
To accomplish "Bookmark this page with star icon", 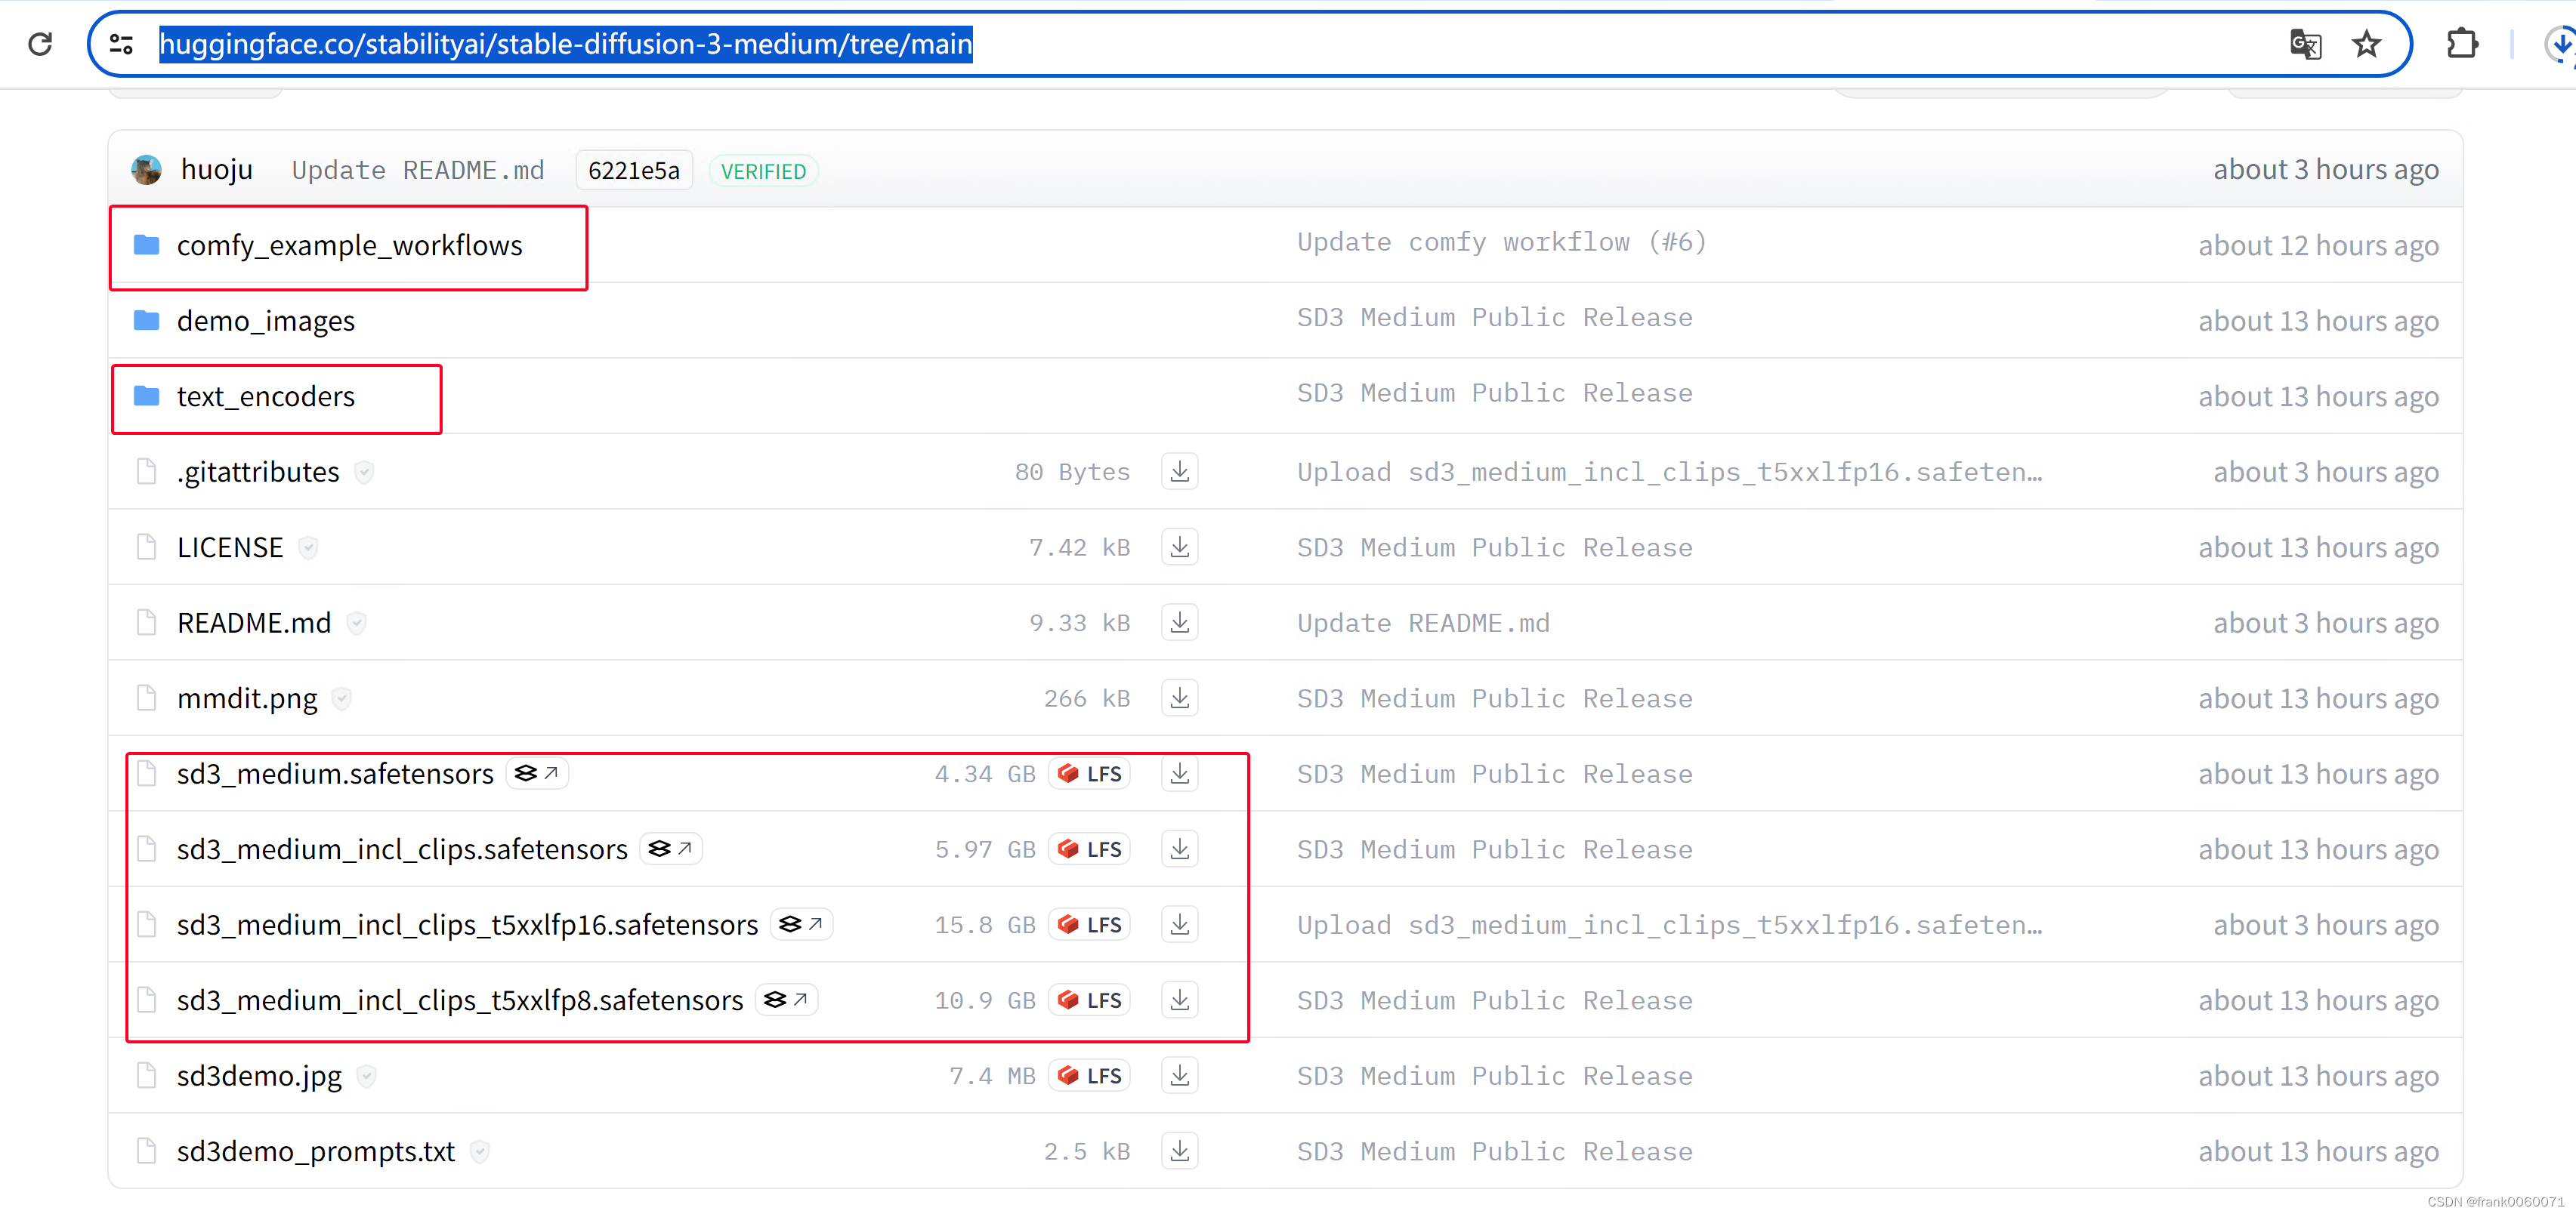I will coord(2366,44).
